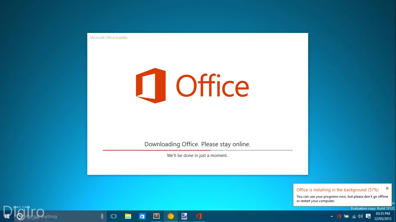The height and width of the screenshot is (222, 396).
Task: Click in the 'Ask me anything' search box
Action: (x=60, y=216)
